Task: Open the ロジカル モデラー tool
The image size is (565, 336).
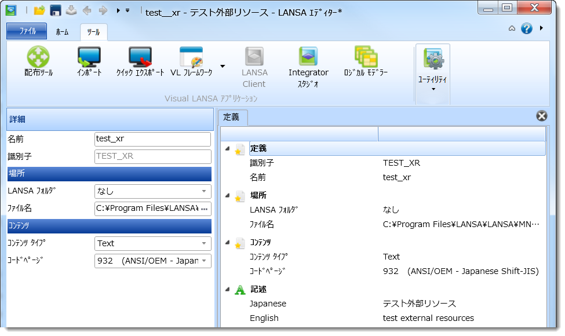Action: coord(366,61)
